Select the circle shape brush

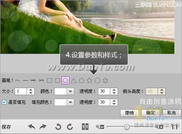pos(66,80)
